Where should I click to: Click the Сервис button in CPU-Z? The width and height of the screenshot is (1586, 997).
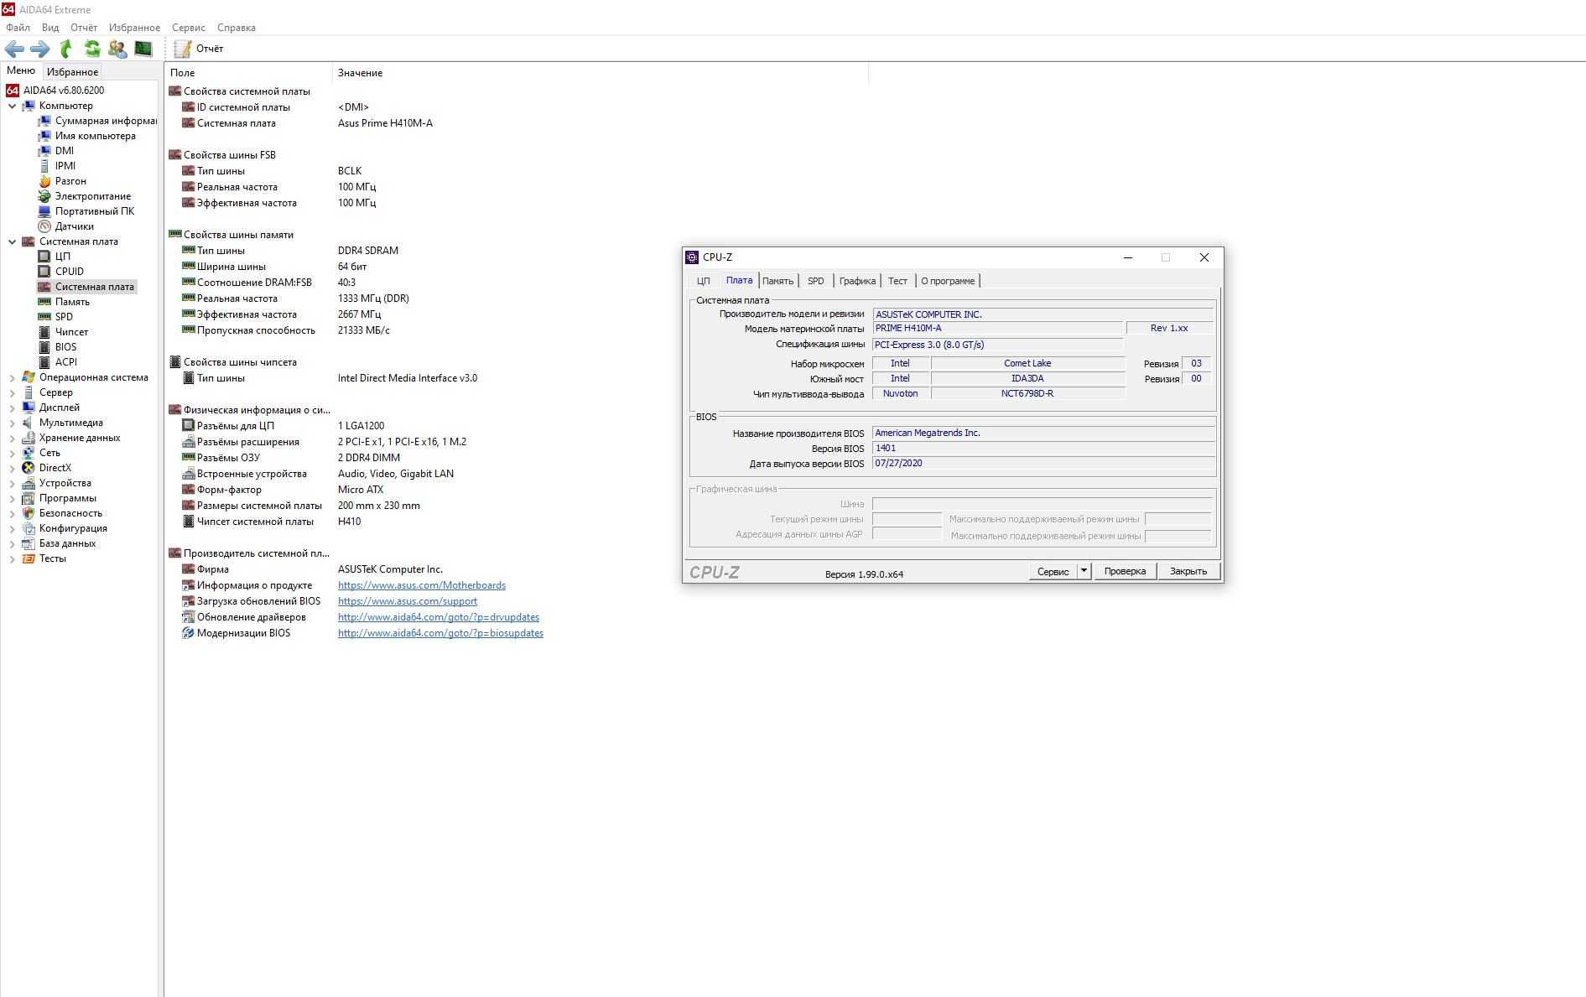[1053, 571]
